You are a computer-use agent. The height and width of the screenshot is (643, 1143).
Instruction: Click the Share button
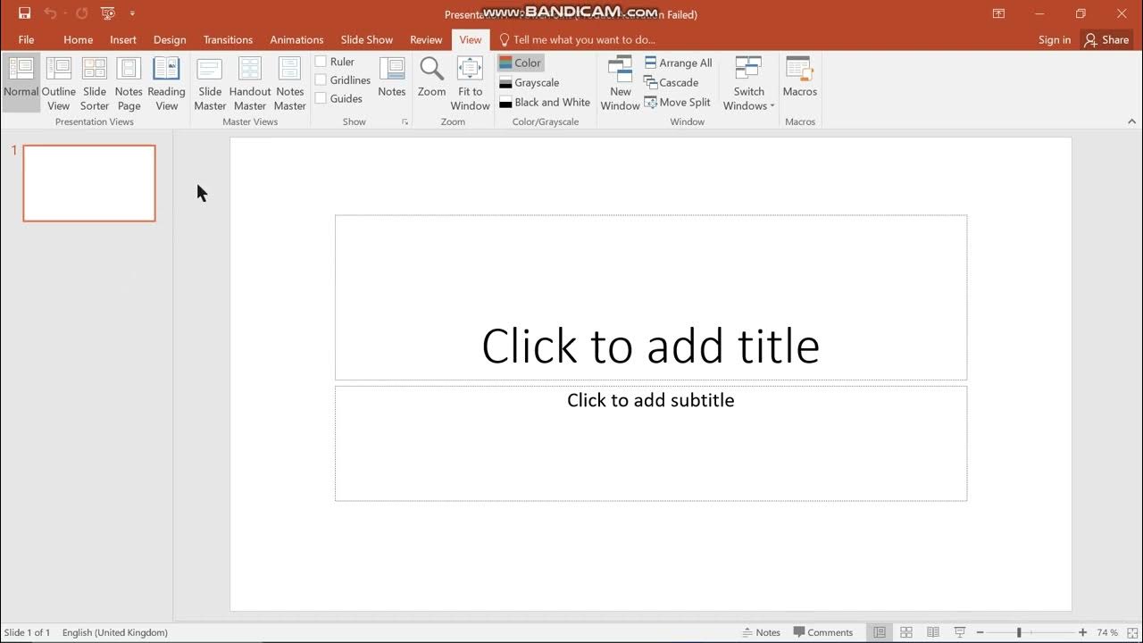pyautogui.click(x=1106, y=39)
